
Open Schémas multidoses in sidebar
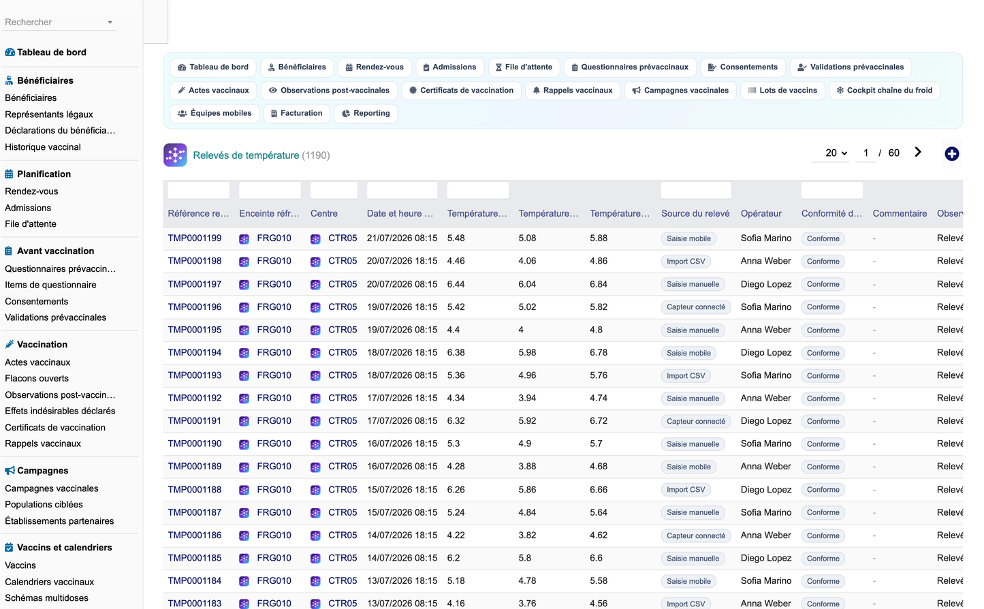pos(46,598)
